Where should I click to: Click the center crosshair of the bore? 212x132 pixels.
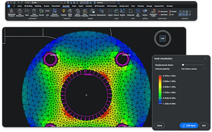[x=86, y=95]
